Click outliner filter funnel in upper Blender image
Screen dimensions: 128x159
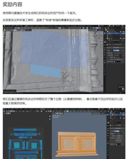click(x=123, y=28)
